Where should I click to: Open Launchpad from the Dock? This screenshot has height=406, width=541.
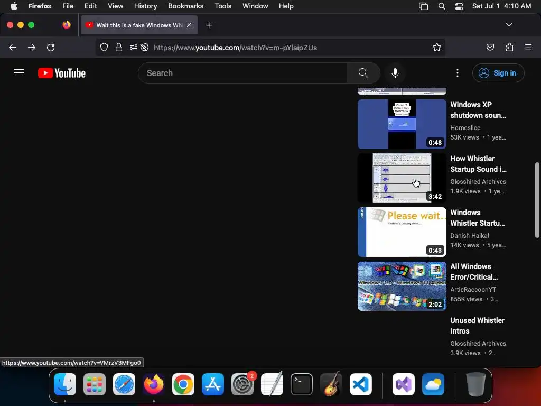point(95,384)
